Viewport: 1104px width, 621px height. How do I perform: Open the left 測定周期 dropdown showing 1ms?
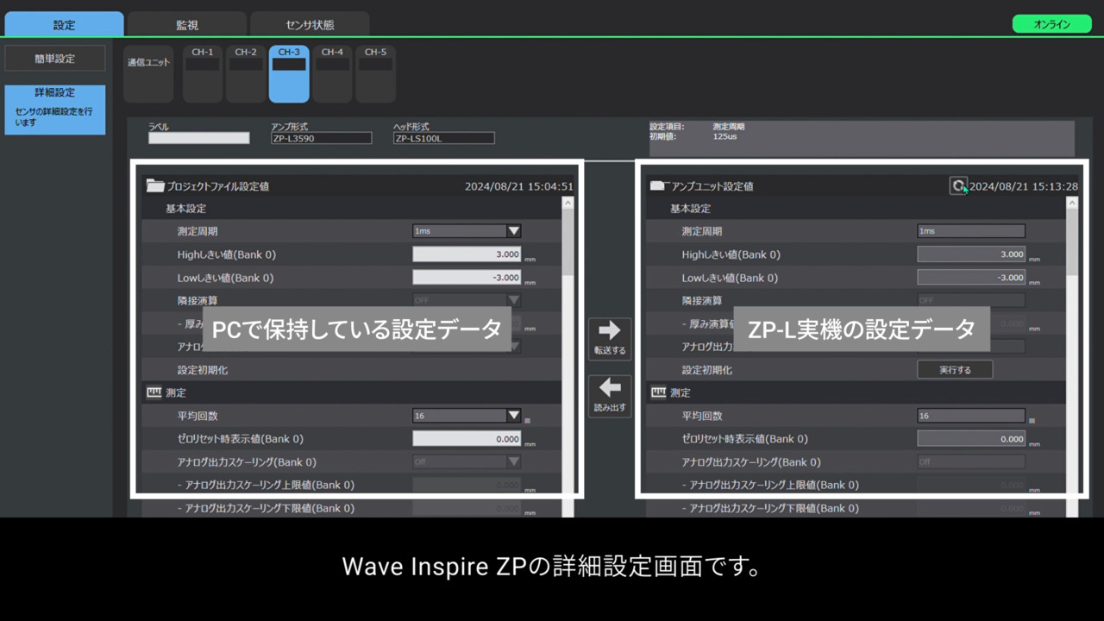[467, 231]
